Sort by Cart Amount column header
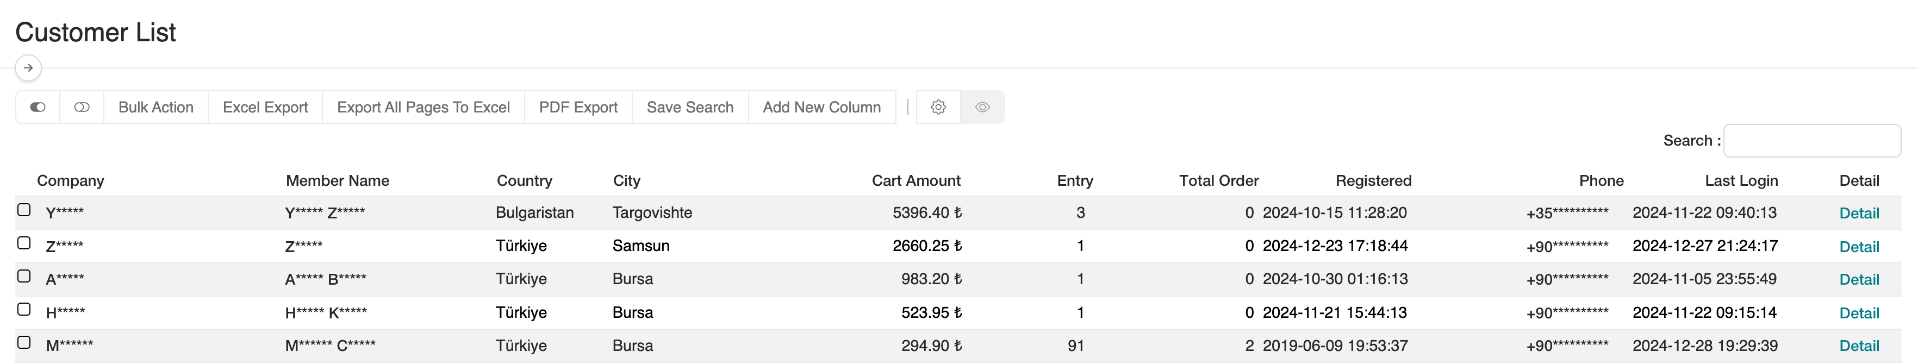Screen dimensions: 1918x364 [x=915, y=181]
